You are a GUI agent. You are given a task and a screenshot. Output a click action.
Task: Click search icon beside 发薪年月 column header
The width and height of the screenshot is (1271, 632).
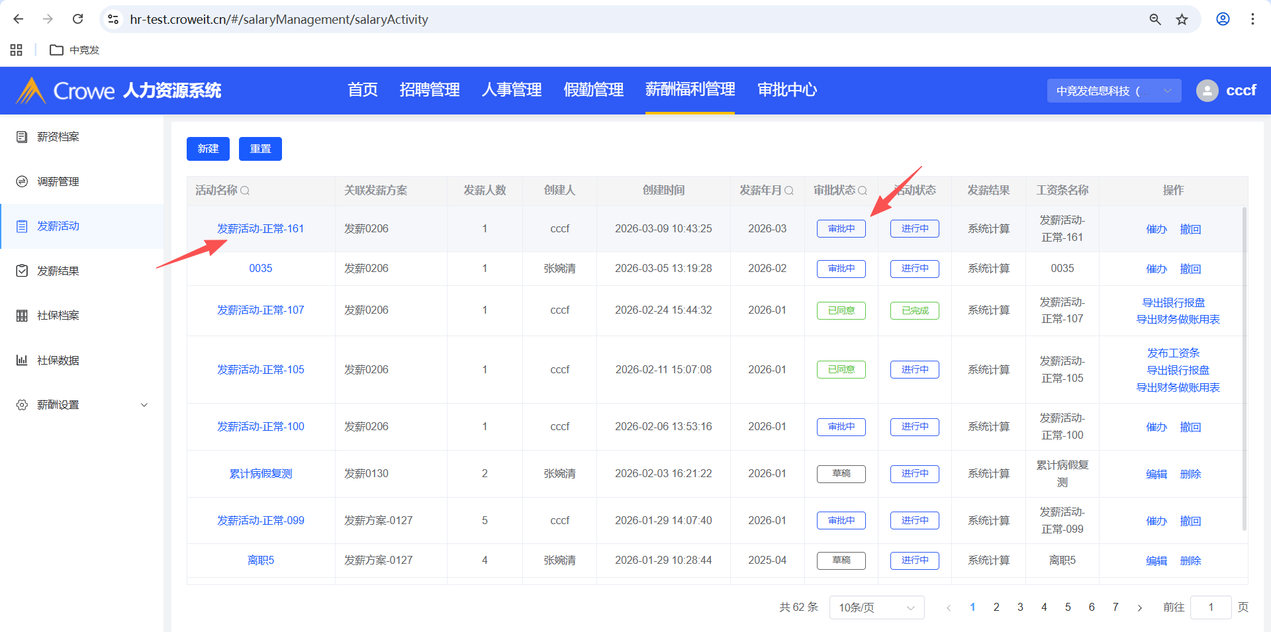(789, 191)
